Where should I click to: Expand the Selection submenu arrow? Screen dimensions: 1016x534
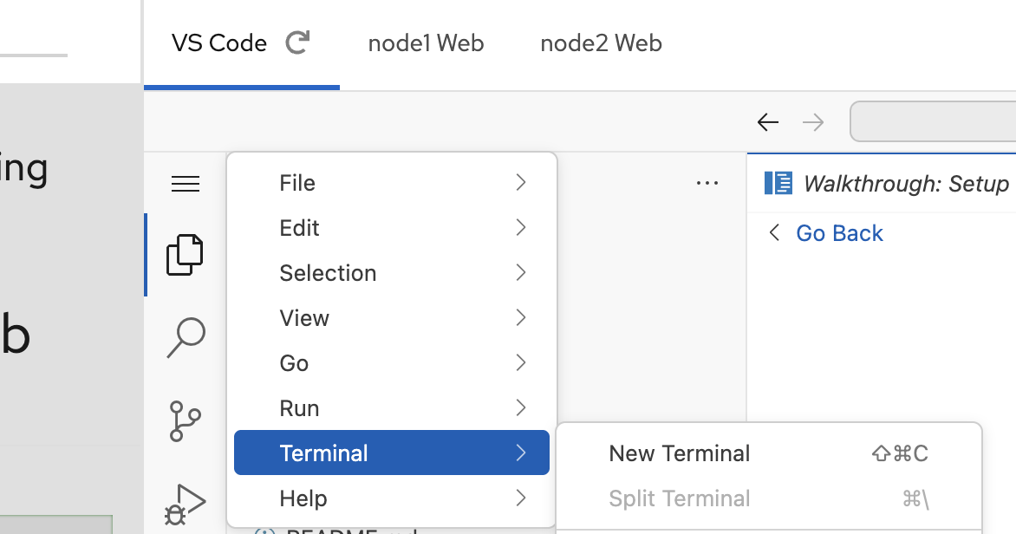(x=521, y=273)
